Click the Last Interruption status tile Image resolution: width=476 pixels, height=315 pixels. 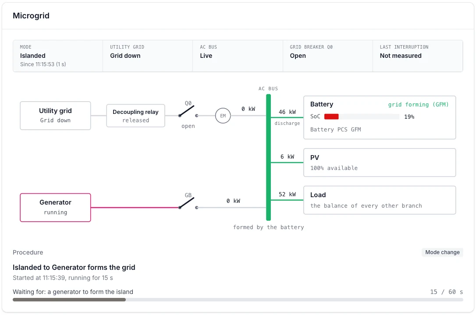(x=418, y=56)
